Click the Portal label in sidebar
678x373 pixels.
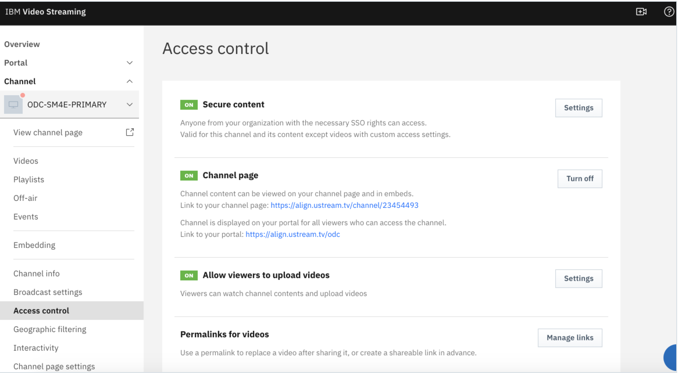16,63
